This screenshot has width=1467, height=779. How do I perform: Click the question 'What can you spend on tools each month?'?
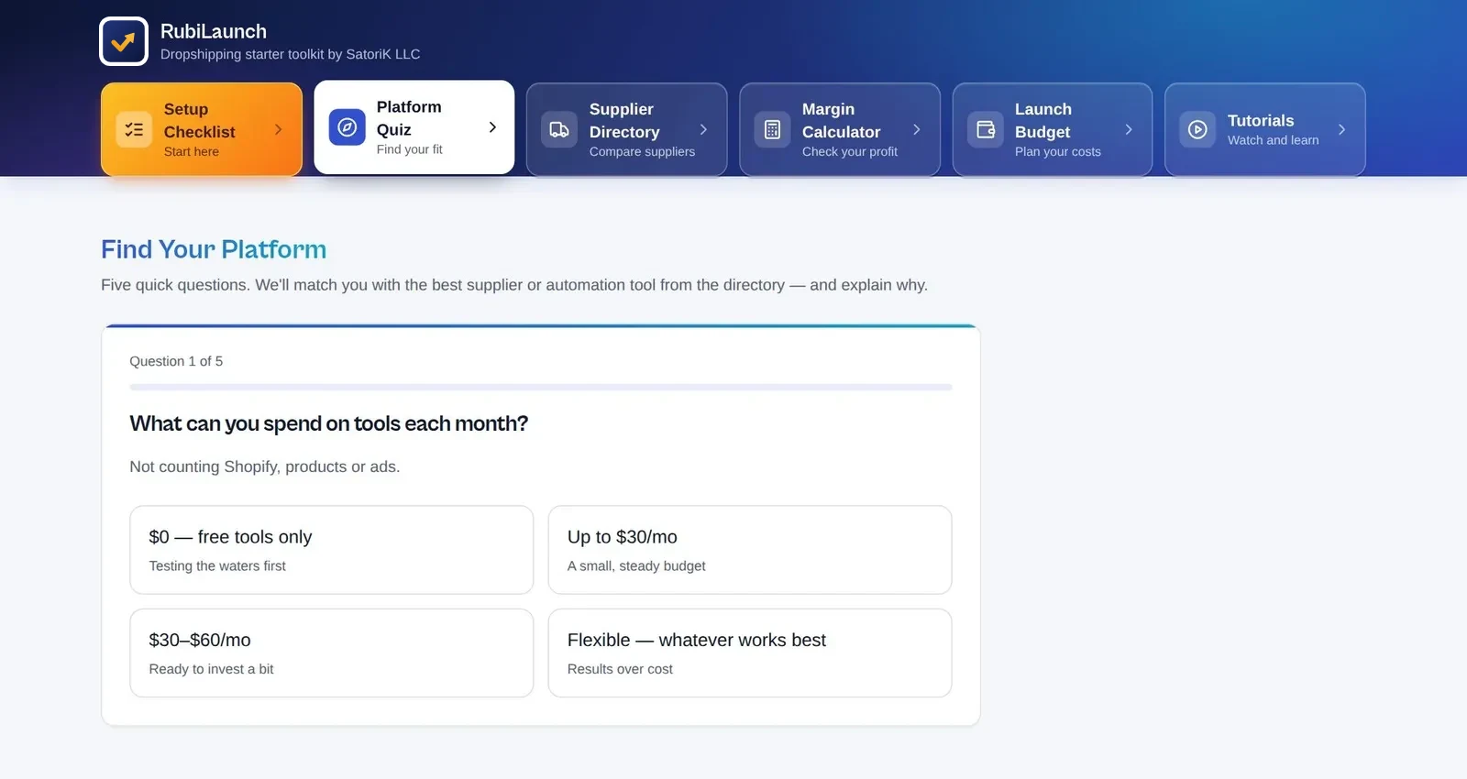pos(329,423)
